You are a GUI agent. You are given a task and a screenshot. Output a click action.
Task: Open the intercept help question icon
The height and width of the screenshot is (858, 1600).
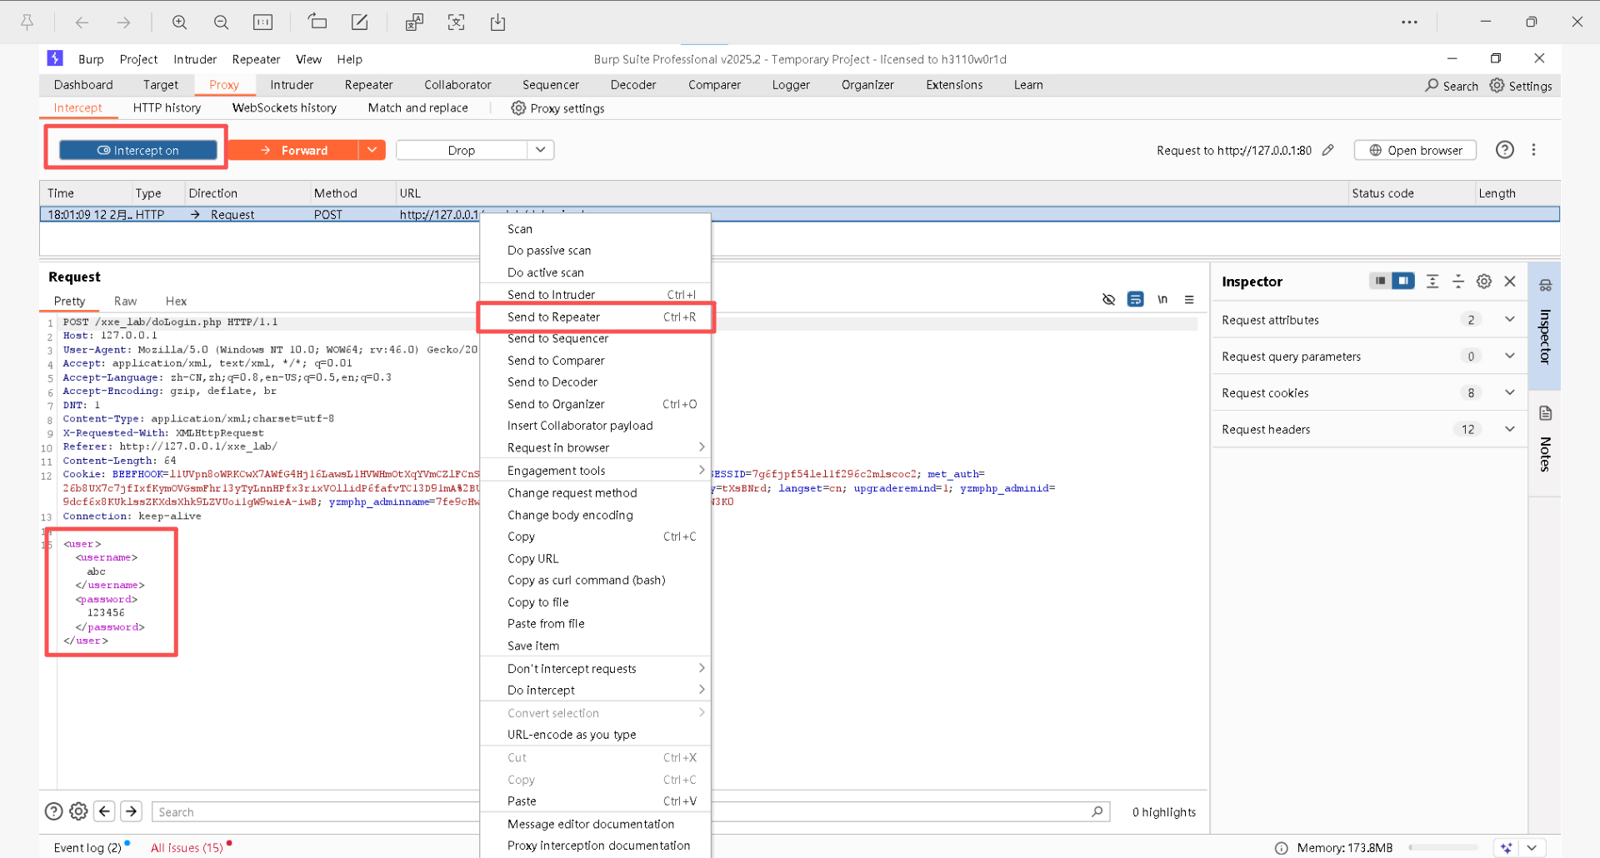[1504, 150]
